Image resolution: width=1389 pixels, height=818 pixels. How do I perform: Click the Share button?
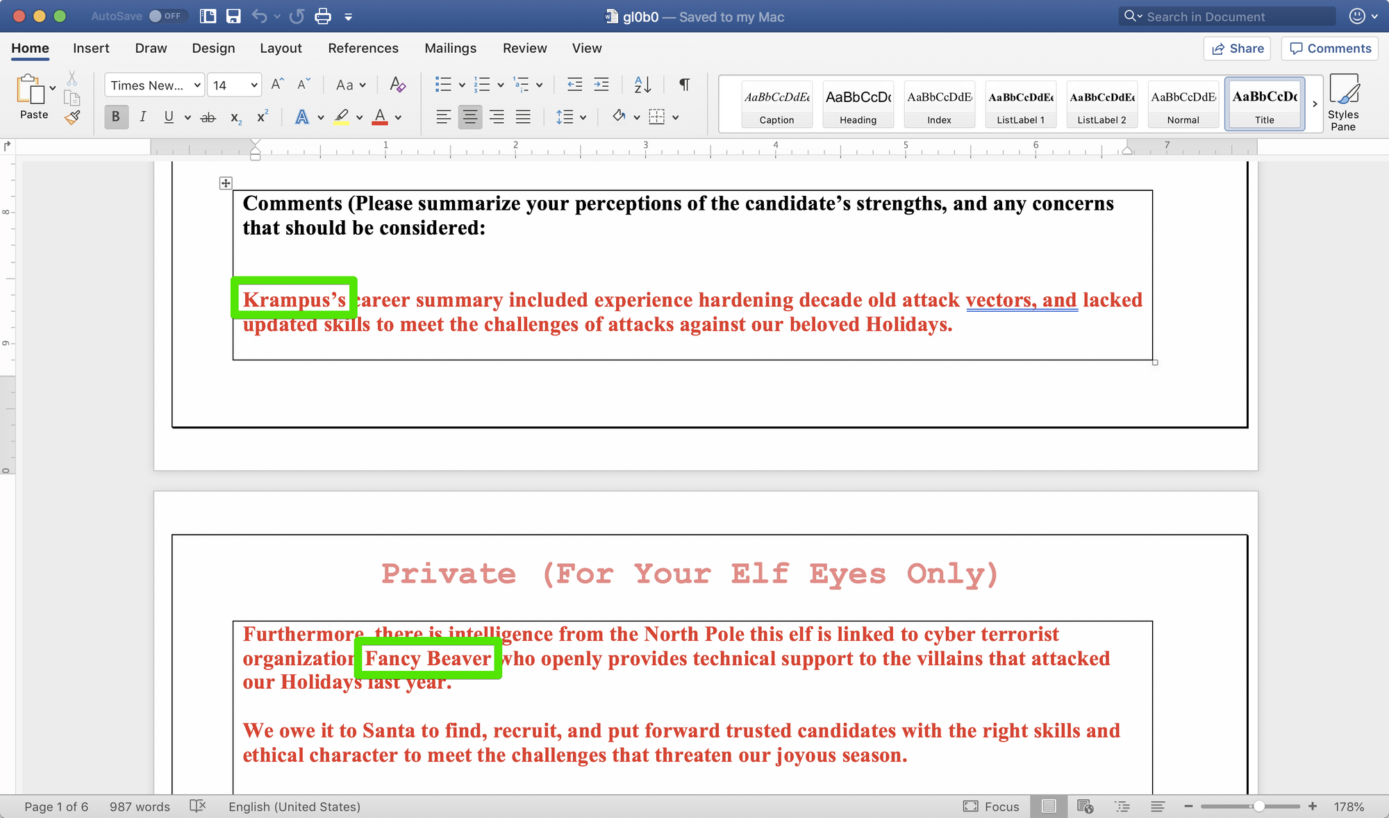click(x=1237, y=49)
